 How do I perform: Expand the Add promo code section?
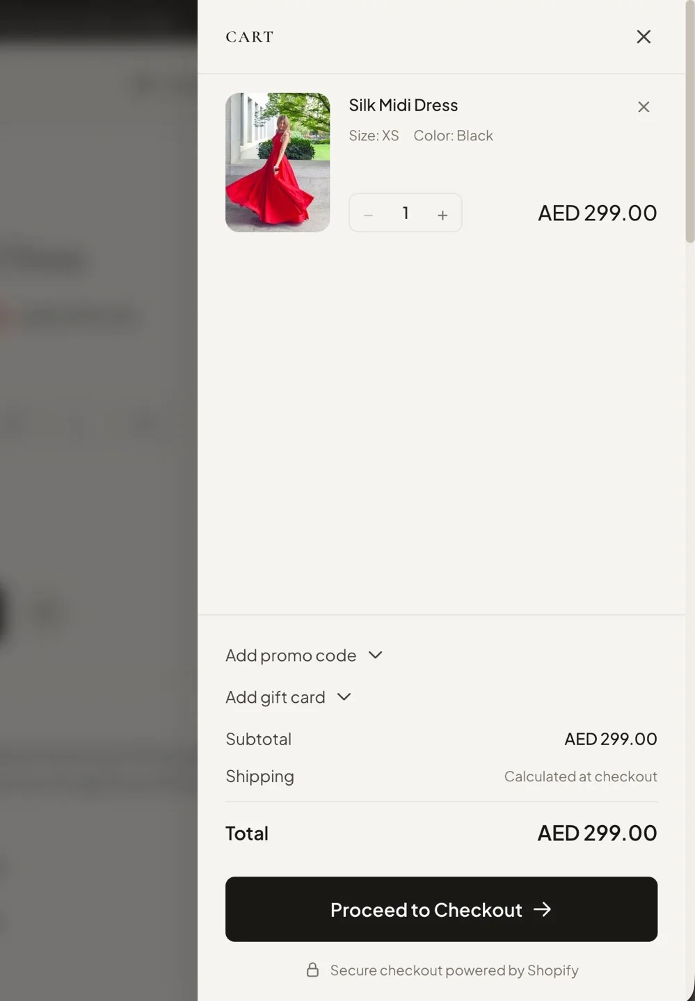click(291, 656)
